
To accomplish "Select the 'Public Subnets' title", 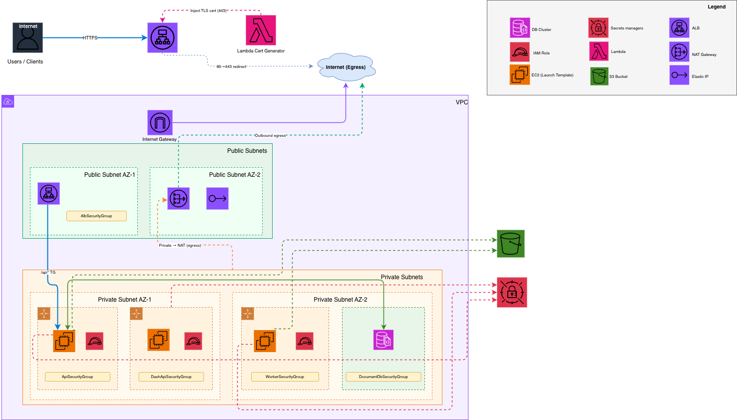I will [x=247, y=151].
